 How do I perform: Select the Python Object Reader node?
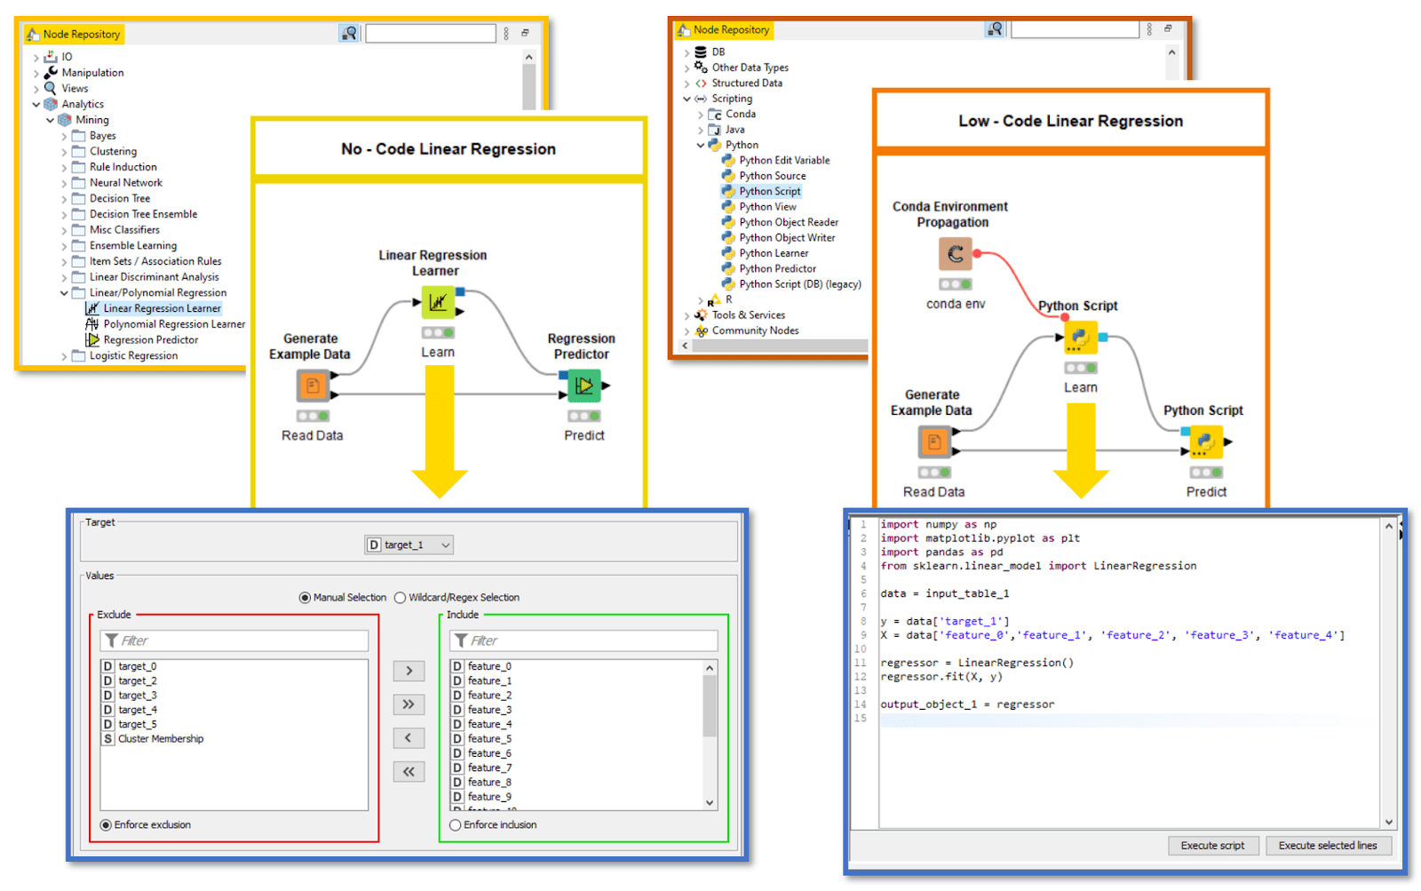[788, 222]
